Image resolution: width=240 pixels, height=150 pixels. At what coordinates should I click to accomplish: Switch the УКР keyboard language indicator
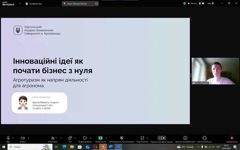coord(218,147)
